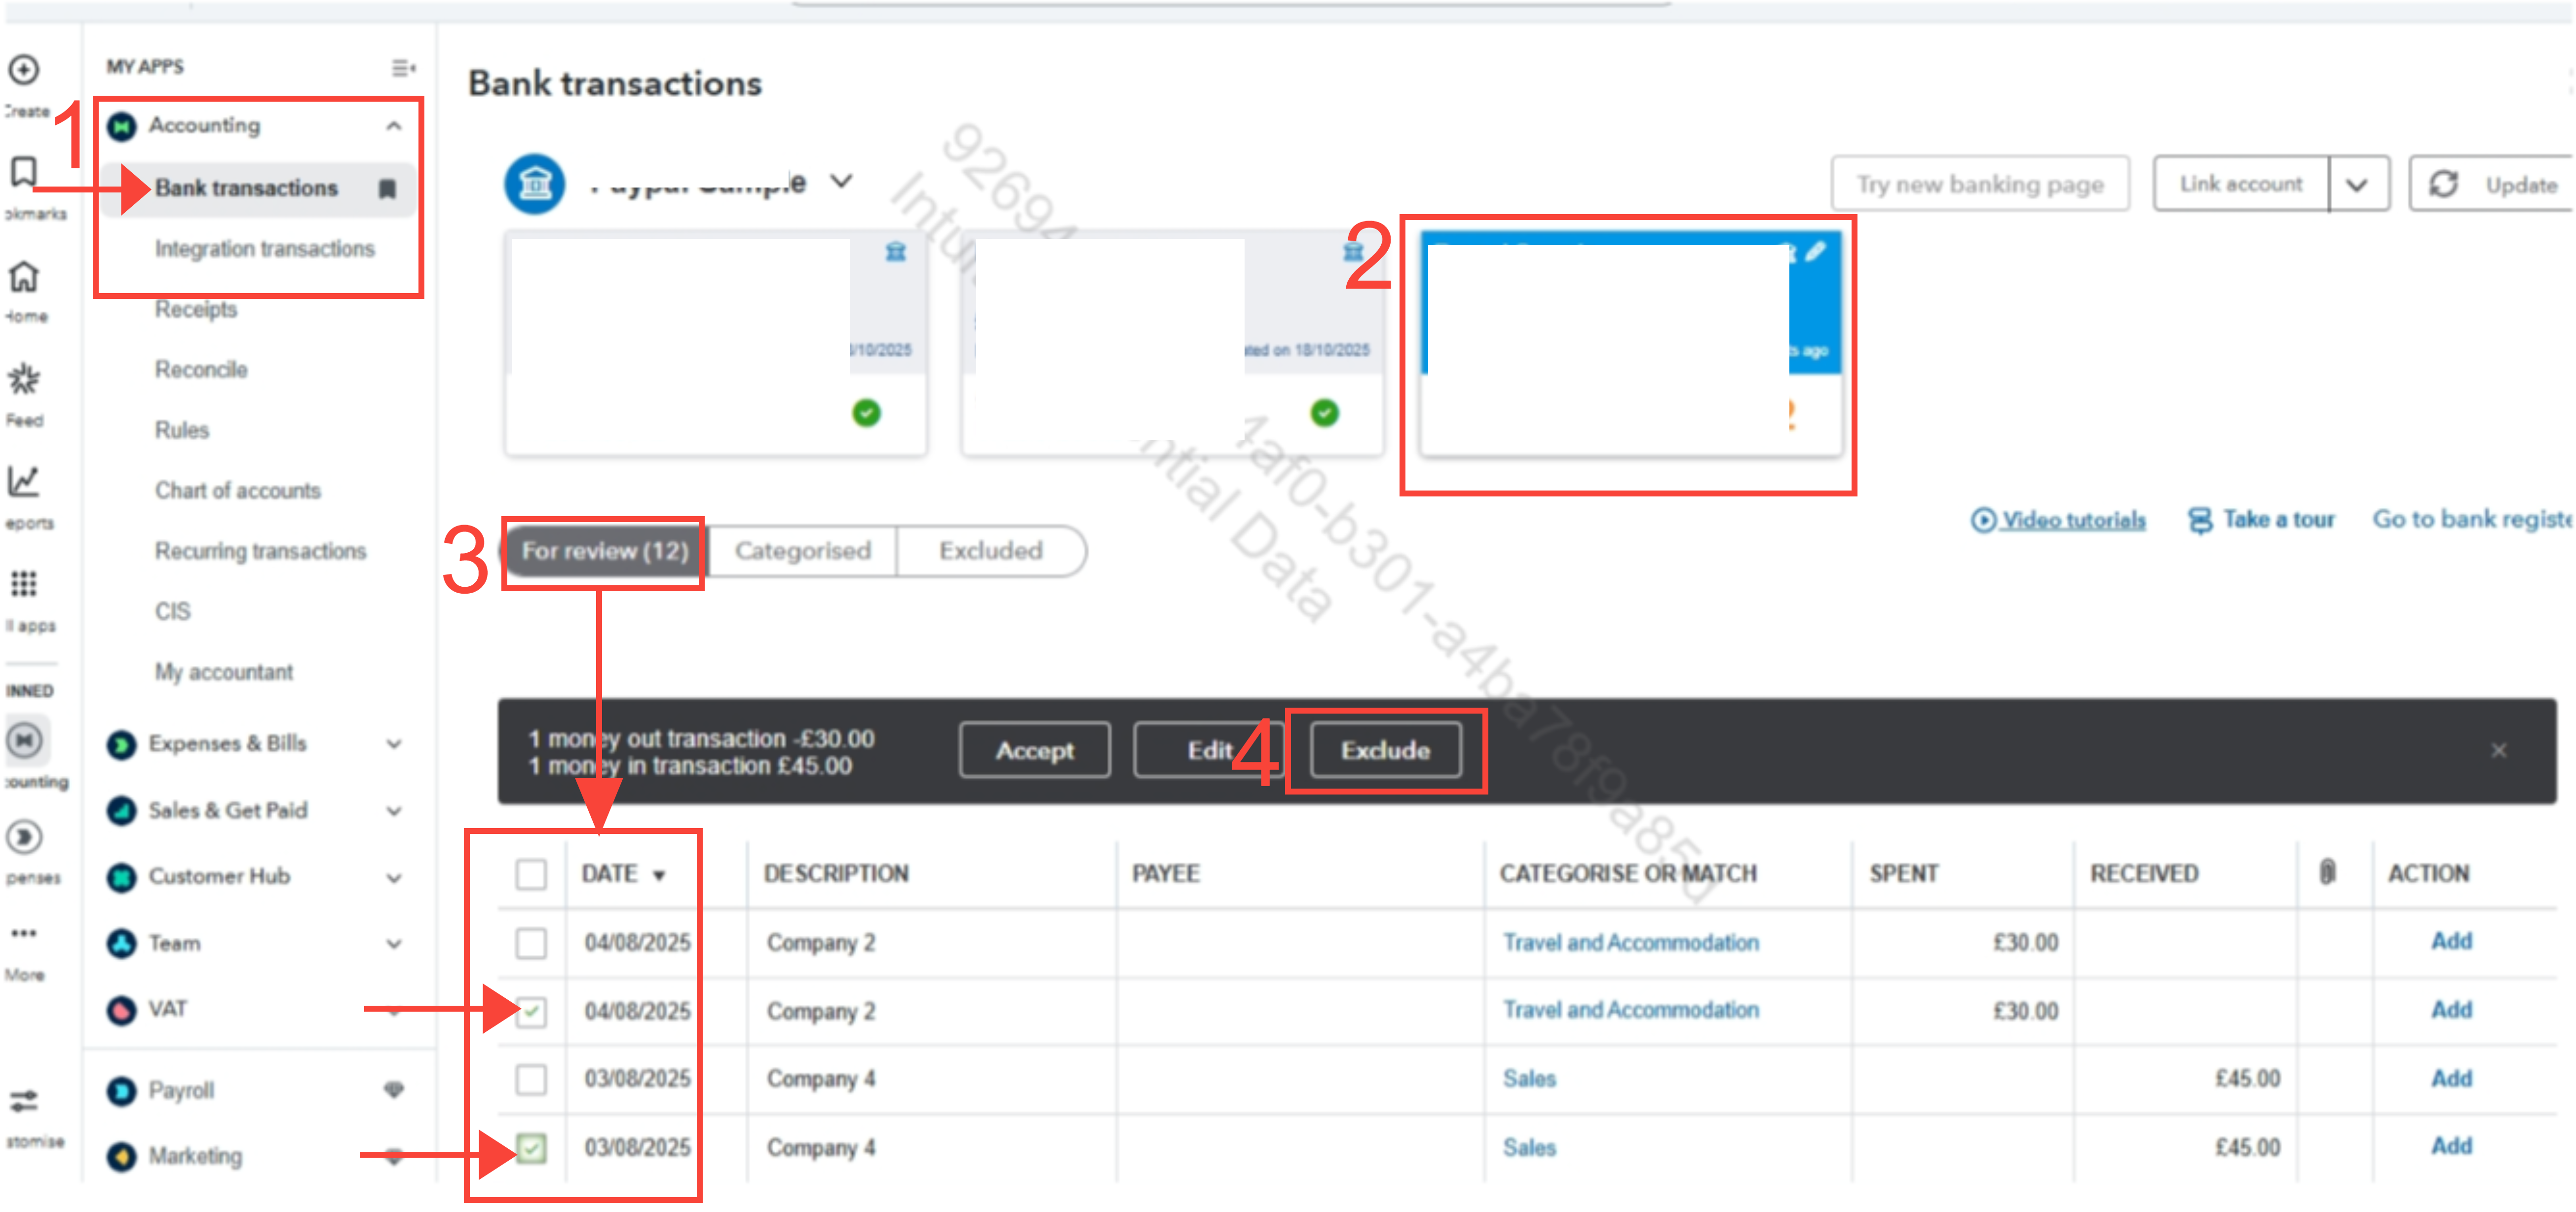Check the first 04/08/2025 Company 2 row
This screenshot has height=1212, width=2576.
pos(531,943)
